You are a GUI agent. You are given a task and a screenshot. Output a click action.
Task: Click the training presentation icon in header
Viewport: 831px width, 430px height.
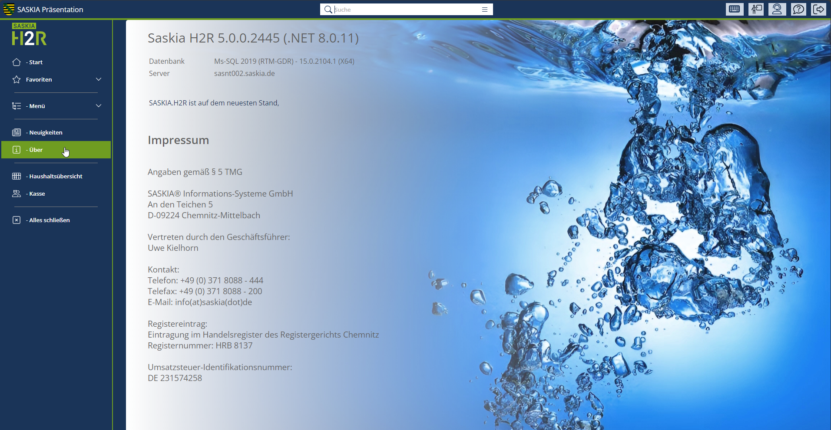coord(756,9)
